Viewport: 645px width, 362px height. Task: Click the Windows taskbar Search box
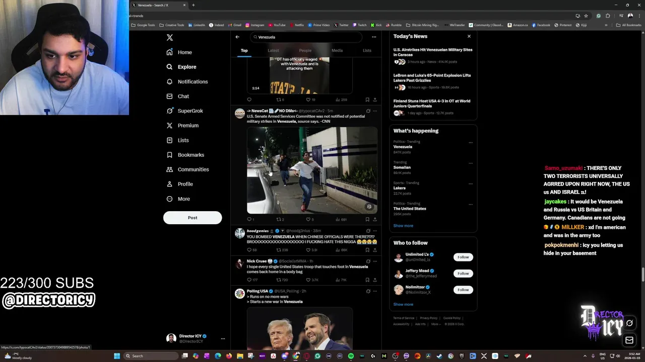tap(151, 356)
